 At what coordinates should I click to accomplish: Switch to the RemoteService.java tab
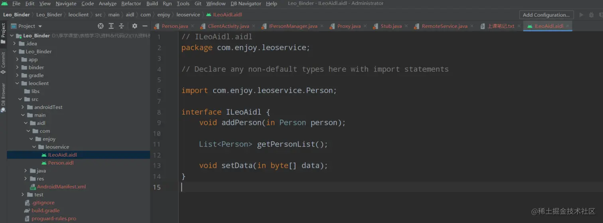pos(445,26)
